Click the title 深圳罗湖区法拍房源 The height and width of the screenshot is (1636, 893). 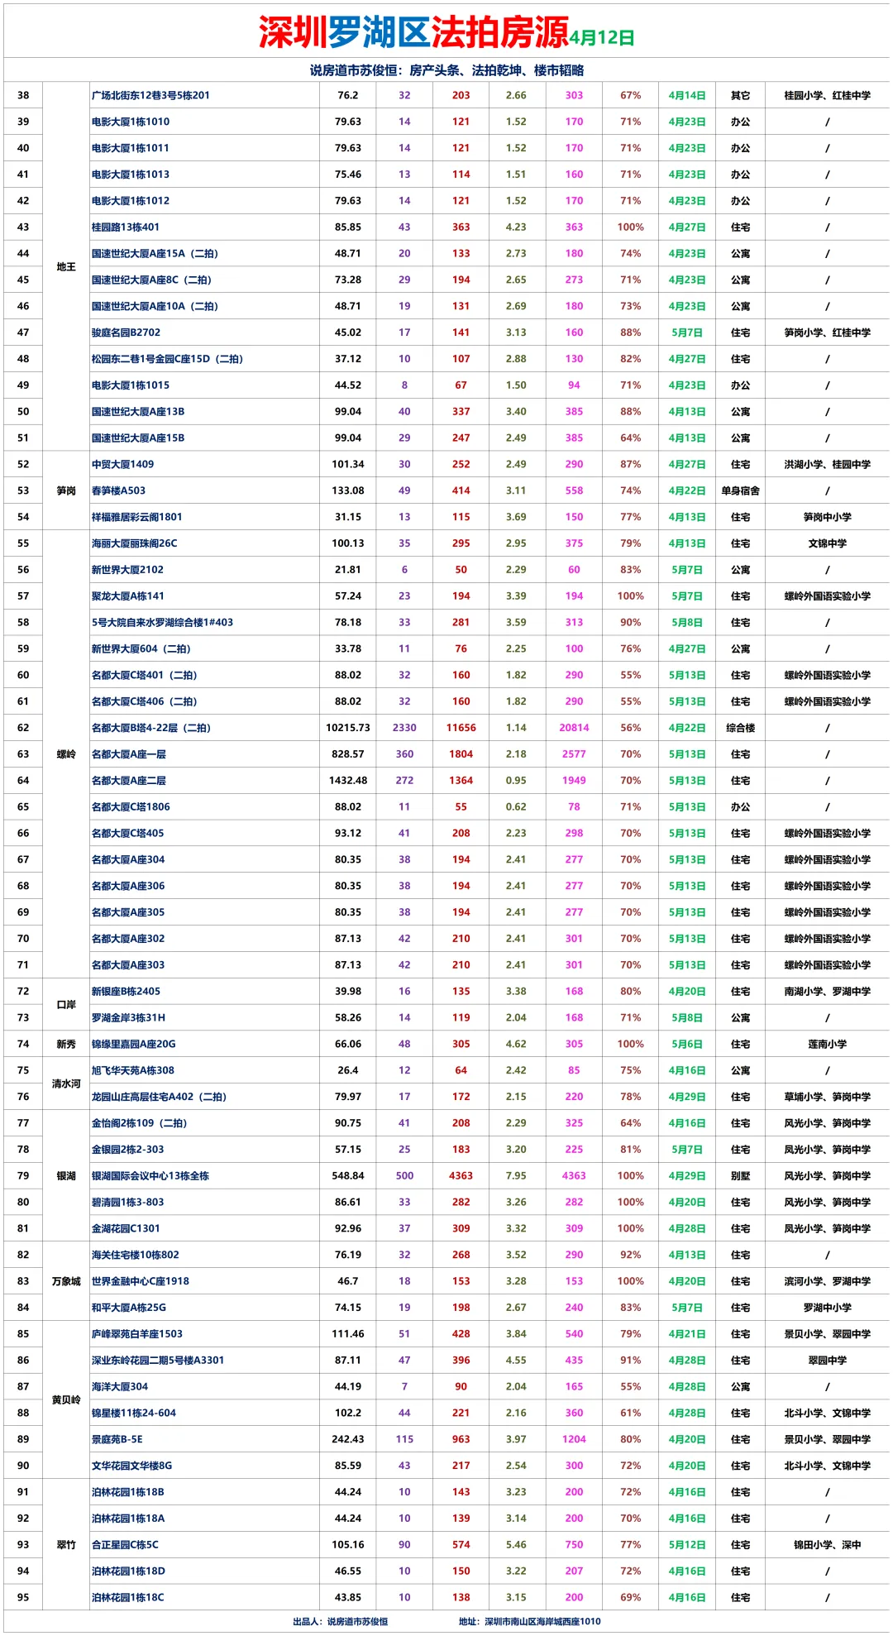(413, 32)
